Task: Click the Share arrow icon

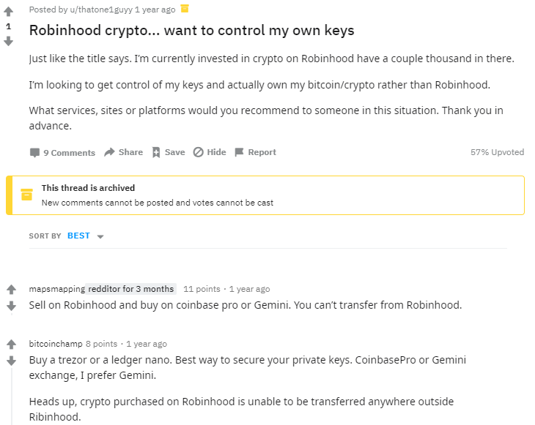Action: 109,152
